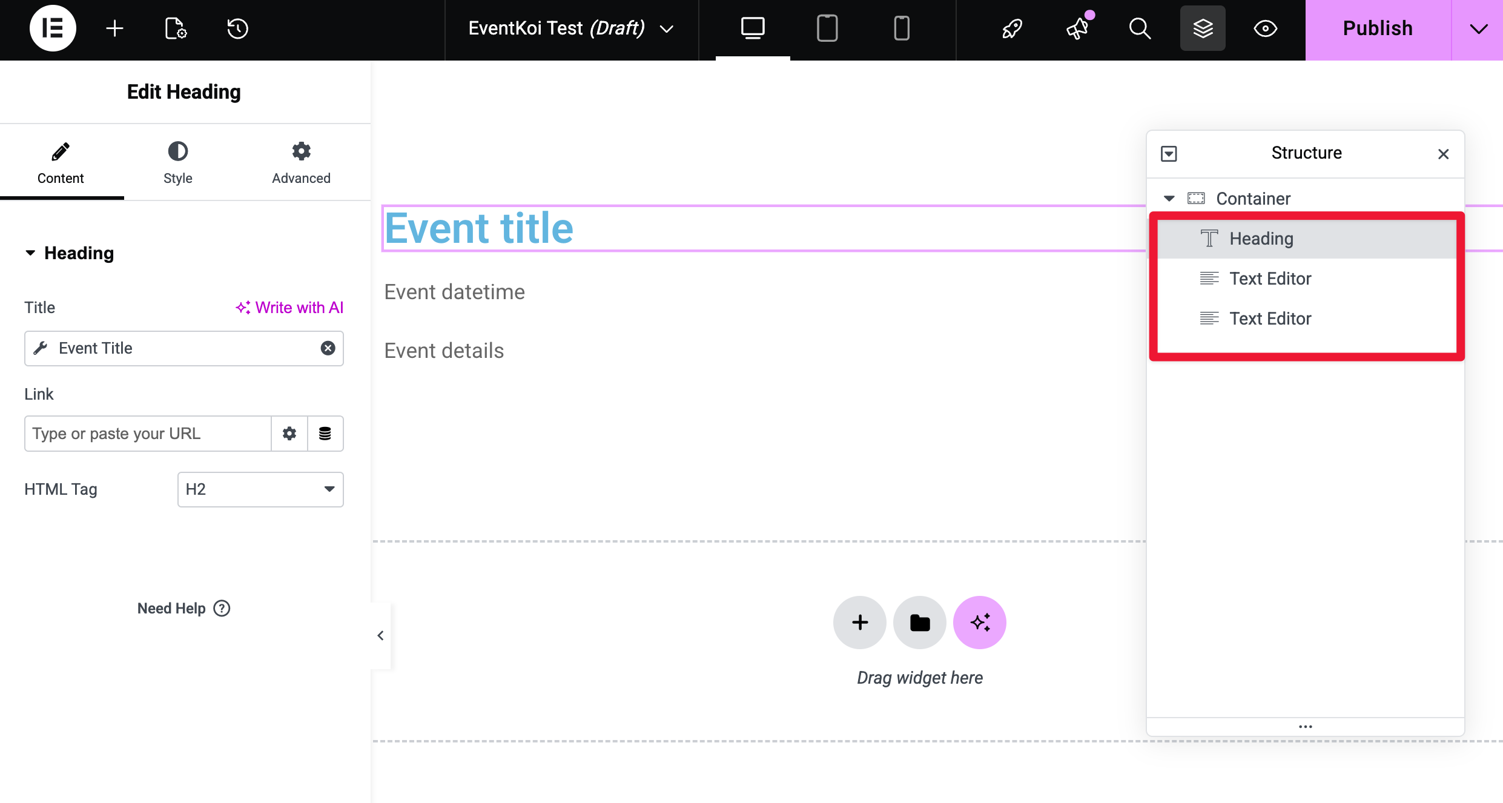Image resolution: width=1503 pixels, height=803 pixels.
Task: Switch to tablet device view
Action: click(x=827, y=28)
